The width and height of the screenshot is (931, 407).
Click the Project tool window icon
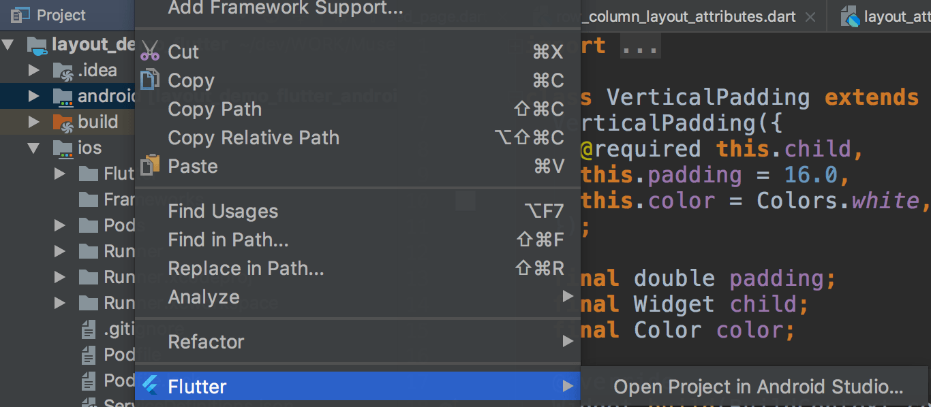pos(19,15)
